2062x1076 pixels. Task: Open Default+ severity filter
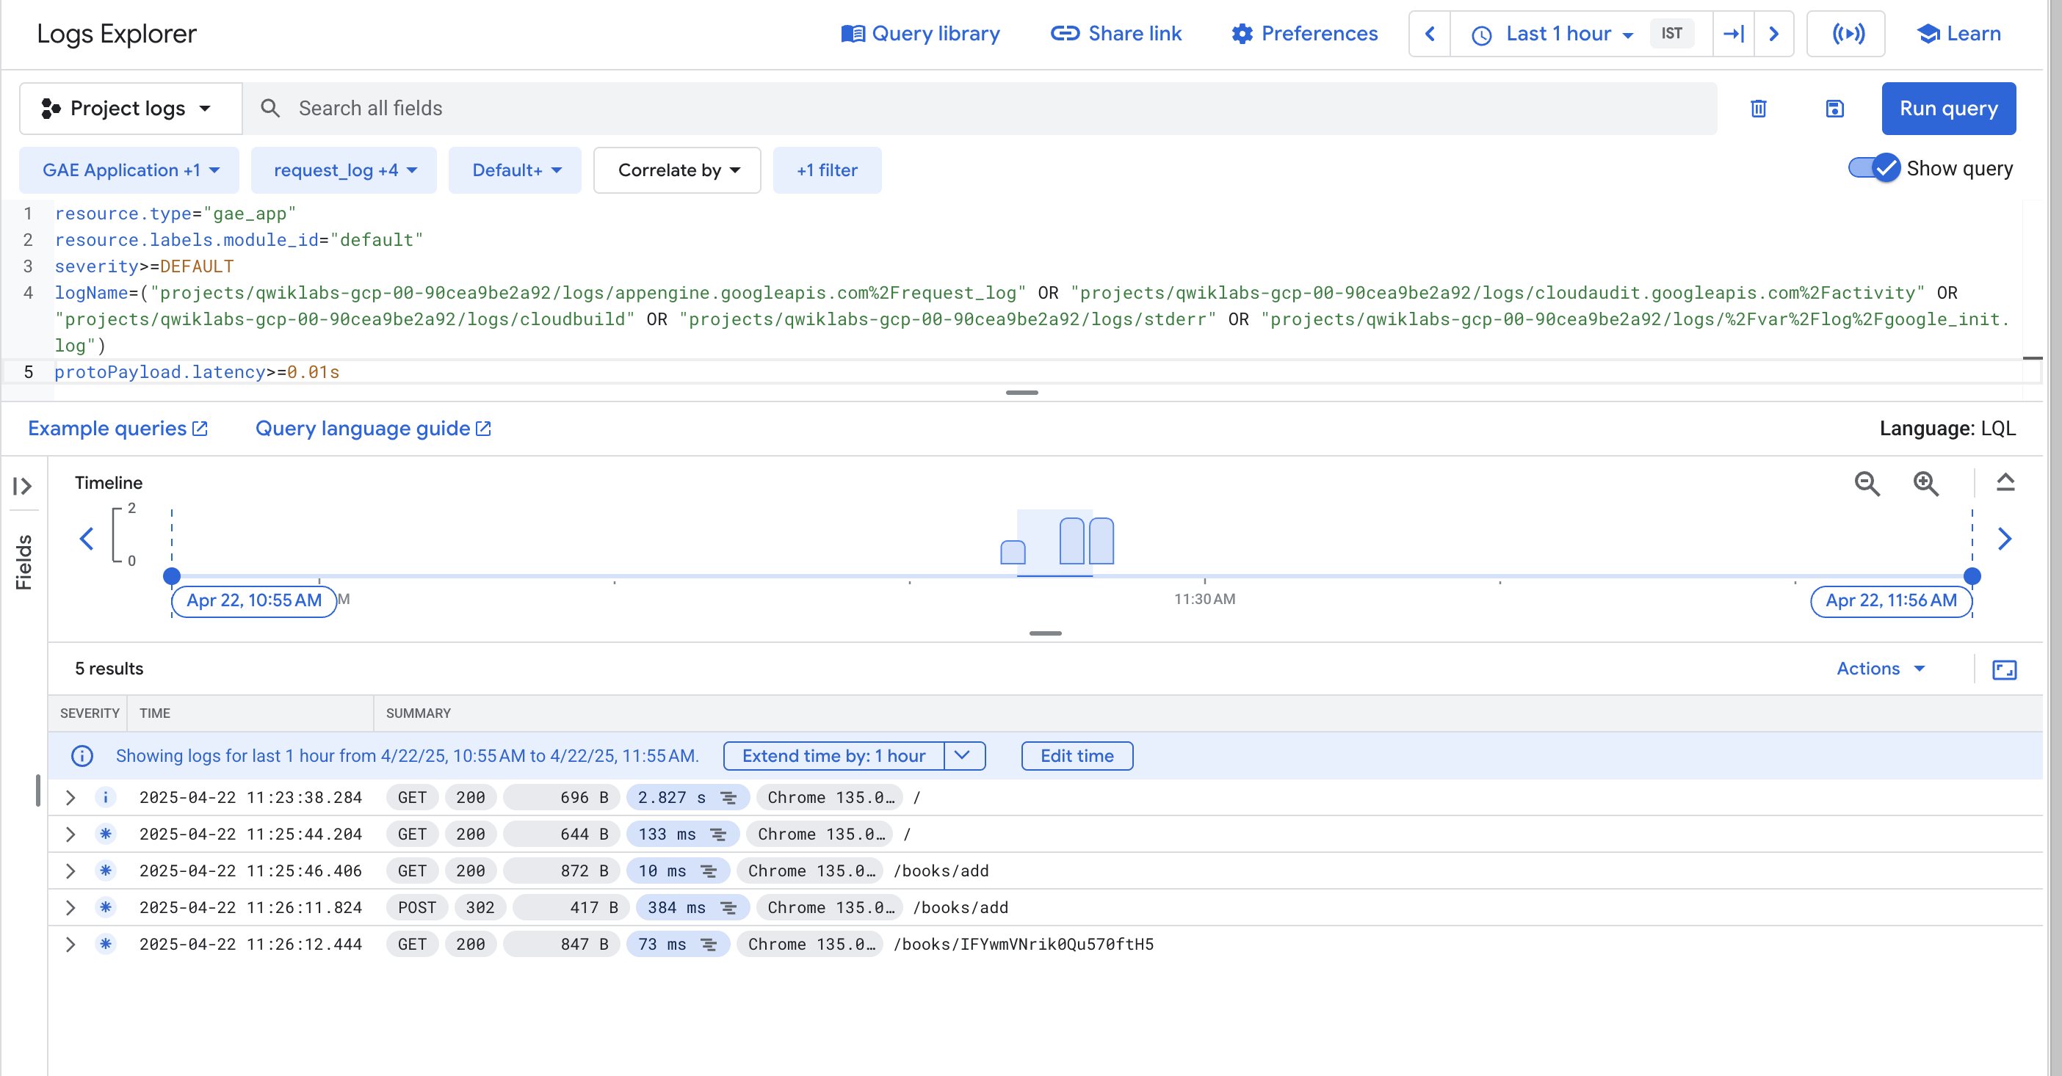tap(515, 170)
